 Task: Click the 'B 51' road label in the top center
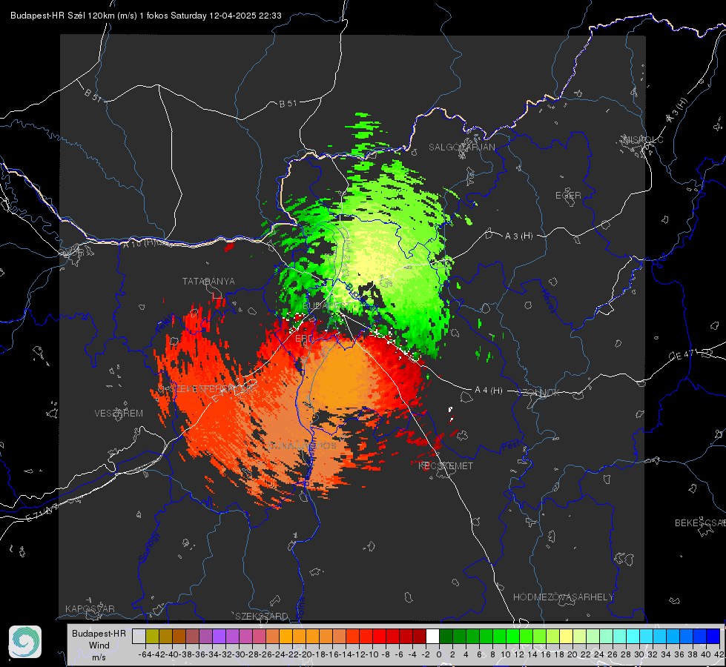pos(288,104)
